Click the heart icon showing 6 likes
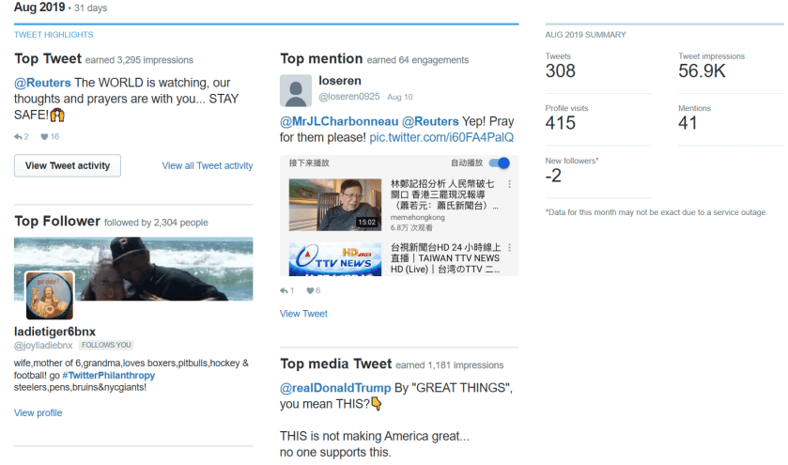The width and height of the screenshot is (788, 465). click(x=308, y=291)
